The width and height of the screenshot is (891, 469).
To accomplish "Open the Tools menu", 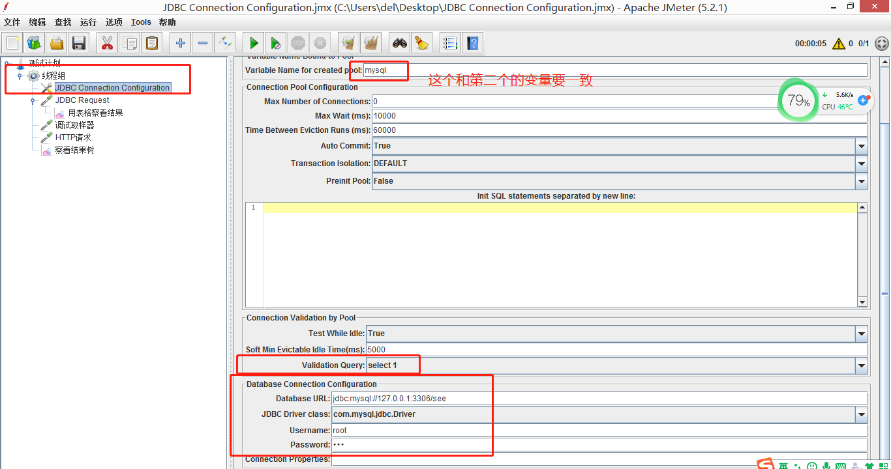I will (x=141, y=22).
